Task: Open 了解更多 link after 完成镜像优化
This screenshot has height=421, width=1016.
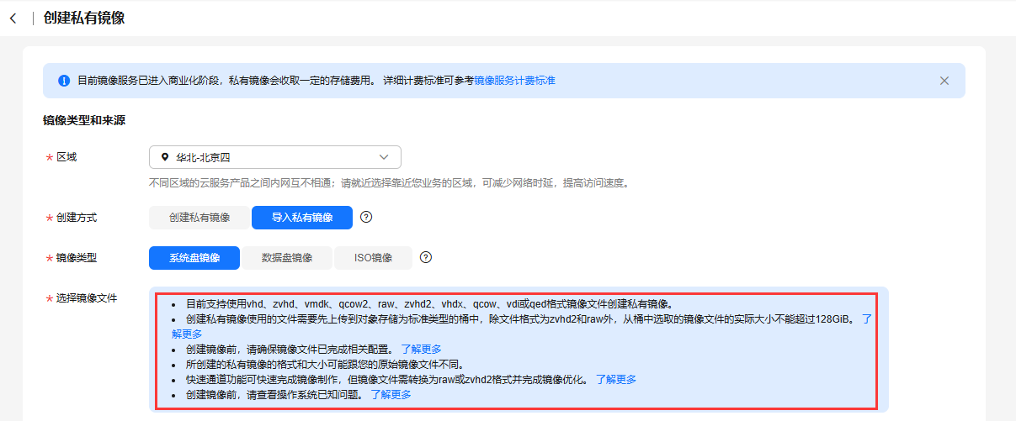Action: 616,379
